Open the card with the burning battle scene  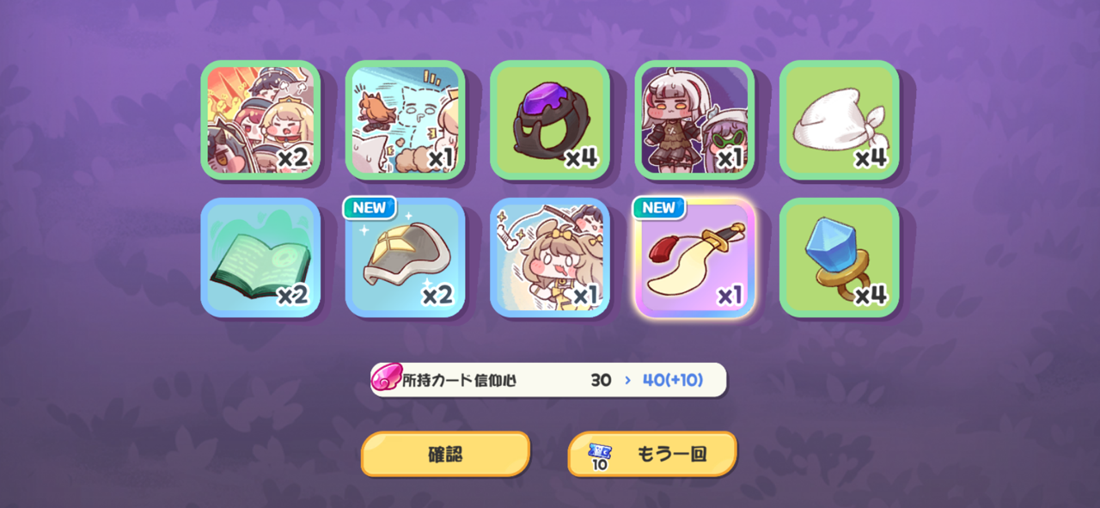[x=260, y=119]
